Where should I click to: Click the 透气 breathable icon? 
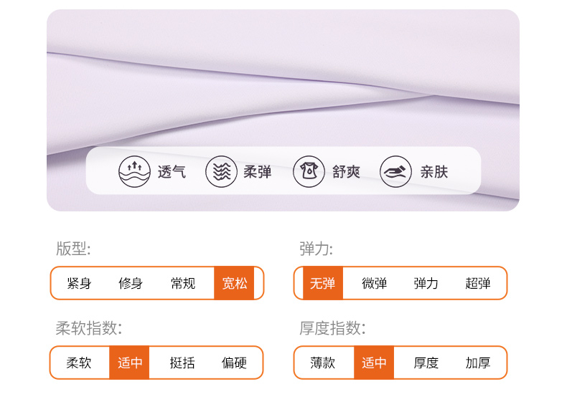pos(135,172)
